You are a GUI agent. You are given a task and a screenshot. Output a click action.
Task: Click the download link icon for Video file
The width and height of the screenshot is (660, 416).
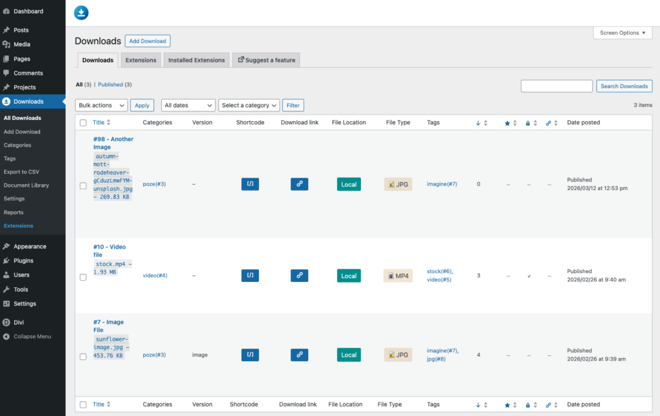click(x=299, y=276)
